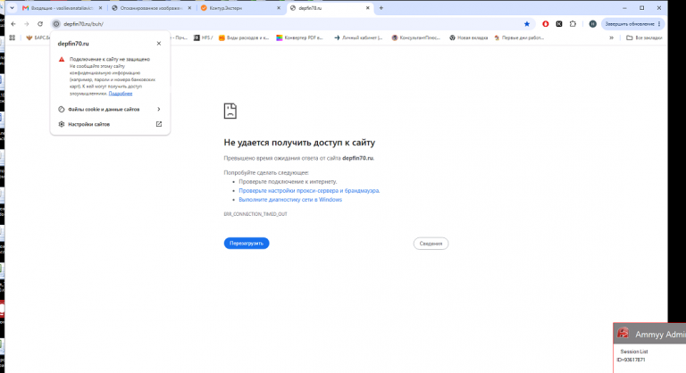The width and height of the screenshot is (686, 373).
Task: Click the Сведения button
Action: [x=431, y=244]
